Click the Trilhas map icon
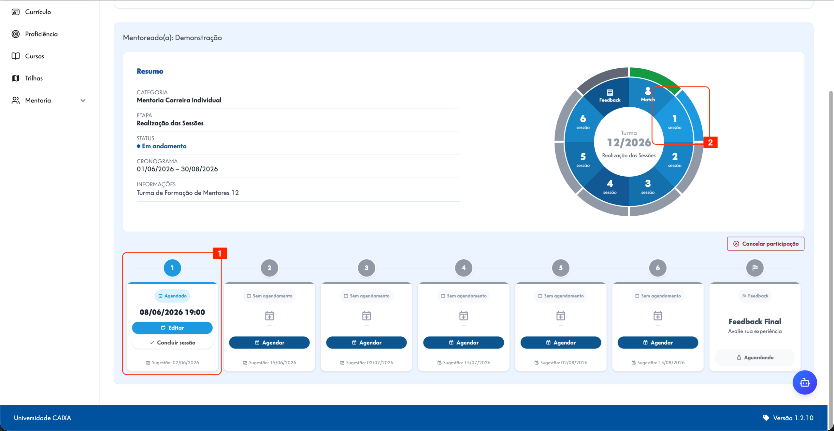Viewport: 834px width, 431px height. click(x=15, y=78)
